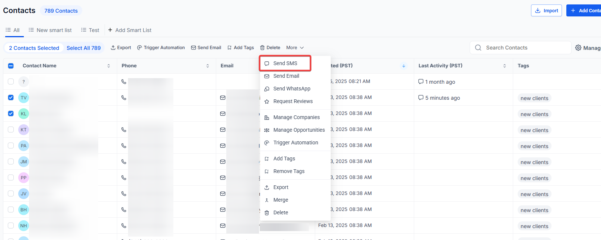The height and width of the screenshot is (240, 601).
Task: Sort by Contact Name column arrows
Action: click(109, 66)
